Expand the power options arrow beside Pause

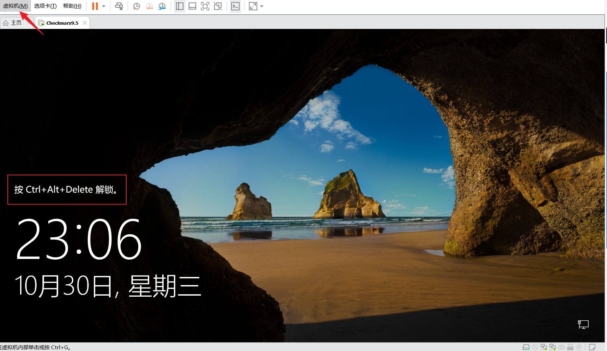[104, 6]
